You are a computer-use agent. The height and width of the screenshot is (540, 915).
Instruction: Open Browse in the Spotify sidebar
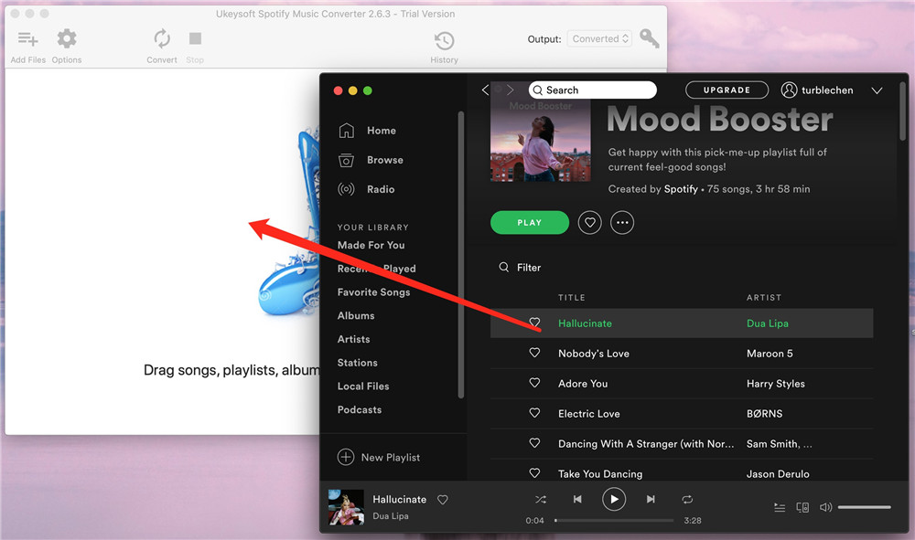coord(371,160)
